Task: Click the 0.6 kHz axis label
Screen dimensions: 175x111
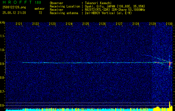Action: [2, 105]
